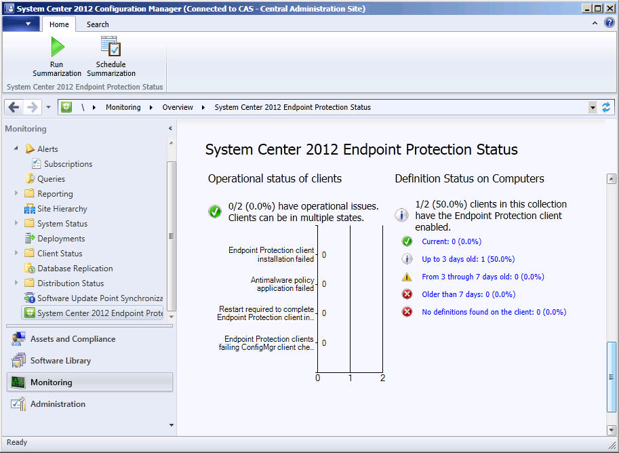Viewport: 619px width, 453px height.
Task: Click Older than 7 days link
Action: tap(468, 294)
